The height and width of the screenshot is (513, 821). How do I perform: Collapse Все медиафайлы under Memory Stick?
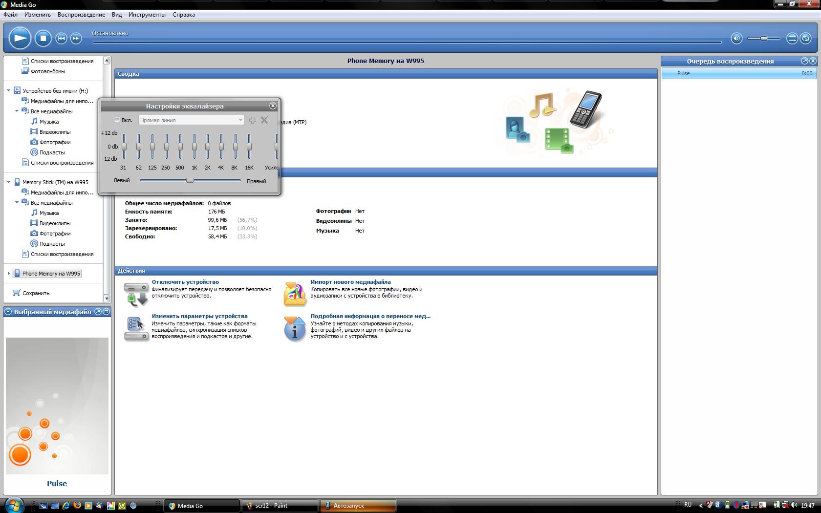tap(17, 202)
